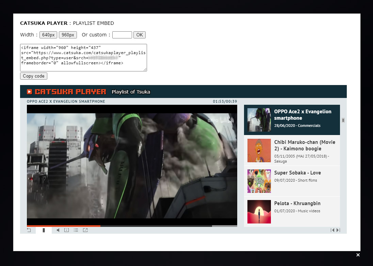
Task: Close the embed overlay with X
Action: (358, 255)
